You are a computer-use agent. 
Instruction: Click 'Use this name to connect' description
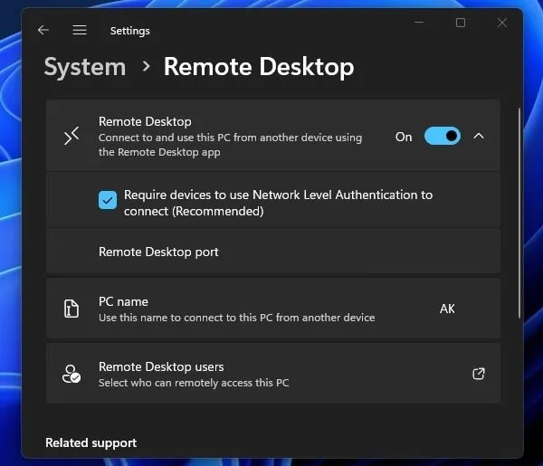point(237,318)
